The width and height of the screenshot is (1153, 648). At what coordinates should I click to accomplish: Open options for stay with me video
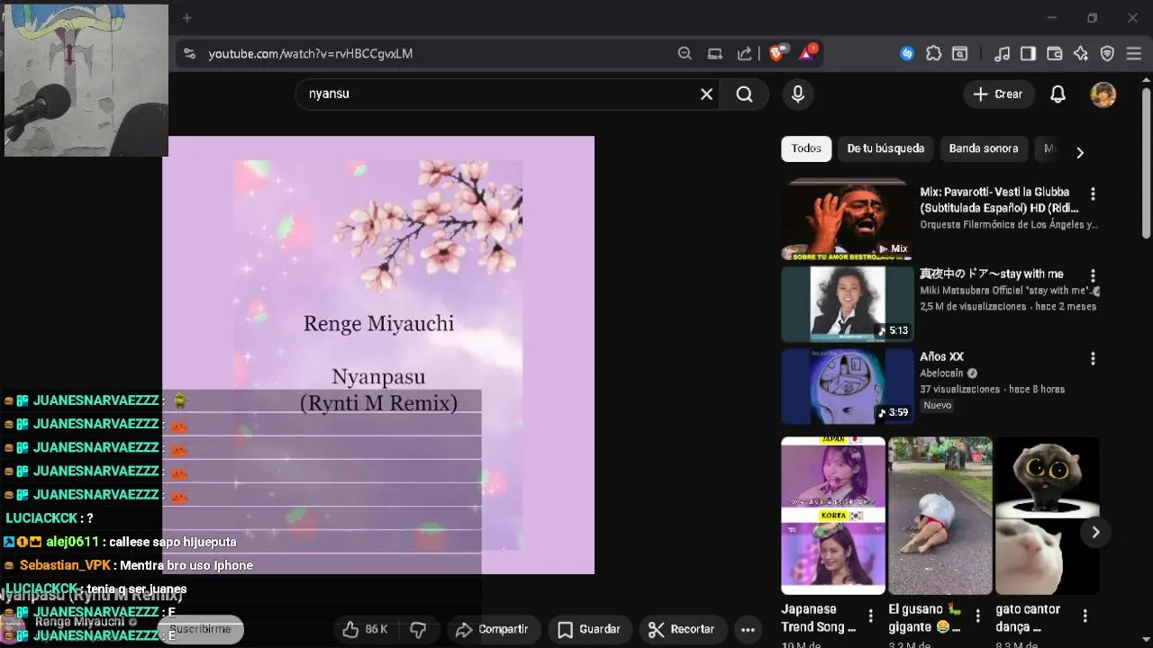pyautogui.click(x=1093, y=275)
